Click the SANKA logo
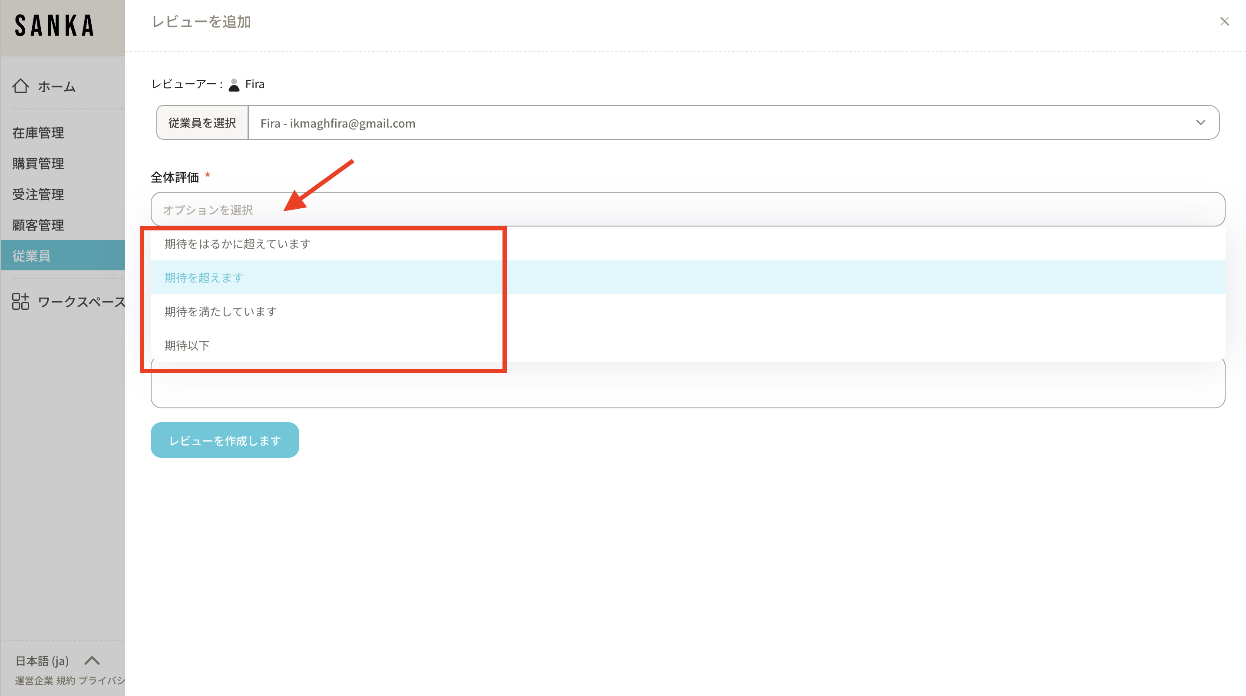Viewport: 1246px width, 696px height. (x=54, y=26)
